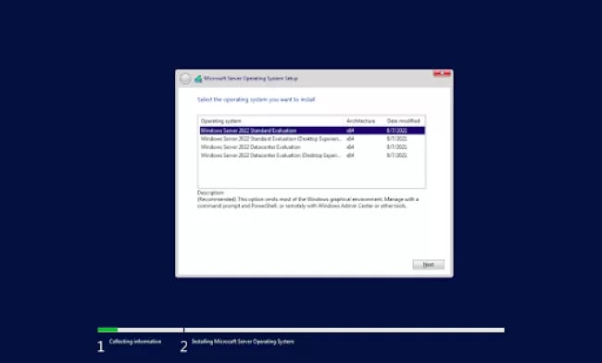Viewport: 602px width, 363px height.
Task: Click the Description text below the list
Action: pyautogui.click(x=307, y=203)
